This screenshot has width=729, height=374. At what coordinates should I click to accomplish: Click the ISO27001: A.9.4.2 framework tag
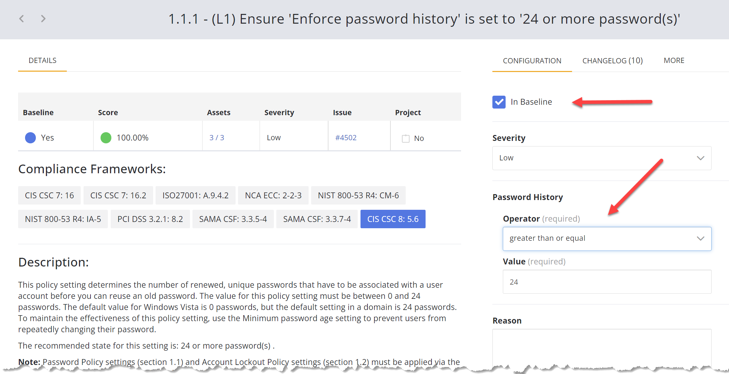point(195,196)
